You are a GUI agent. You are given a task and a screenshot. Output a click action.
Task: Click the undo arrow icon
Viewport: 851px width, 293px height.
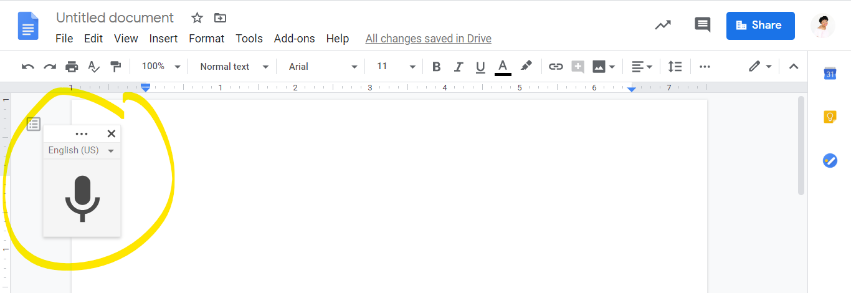28,67
